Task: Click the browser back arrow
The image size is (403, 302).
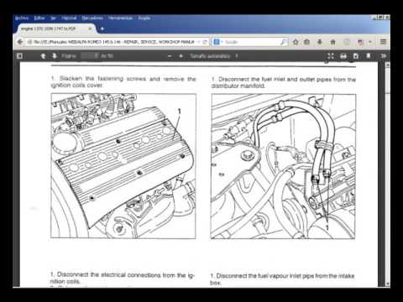Action: tap(20, 42)
